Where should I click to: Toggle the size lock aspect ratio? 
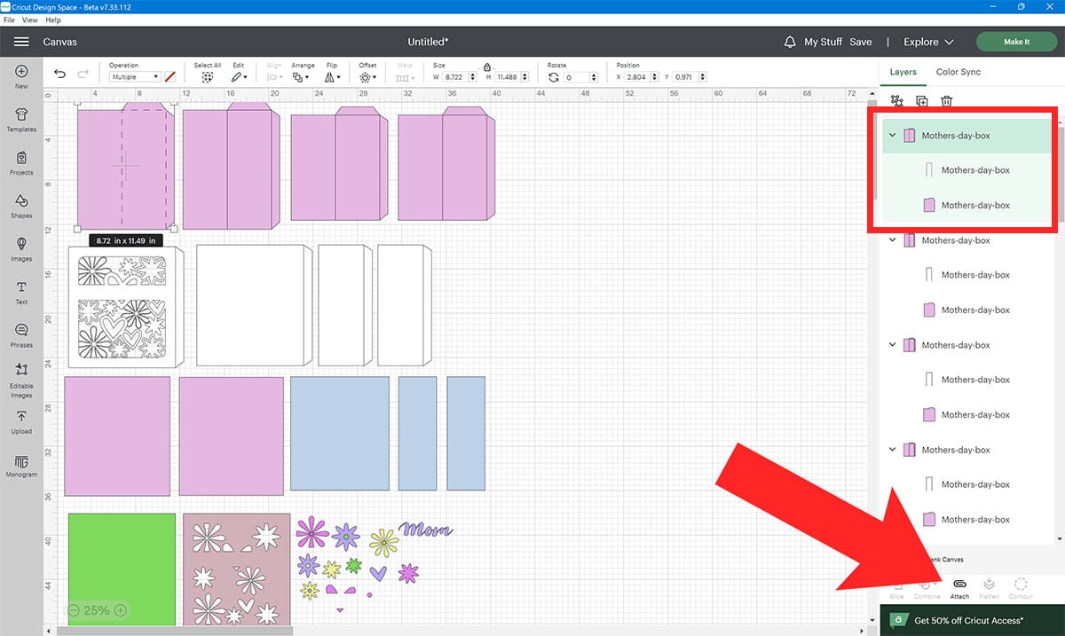tap(485, 67)
